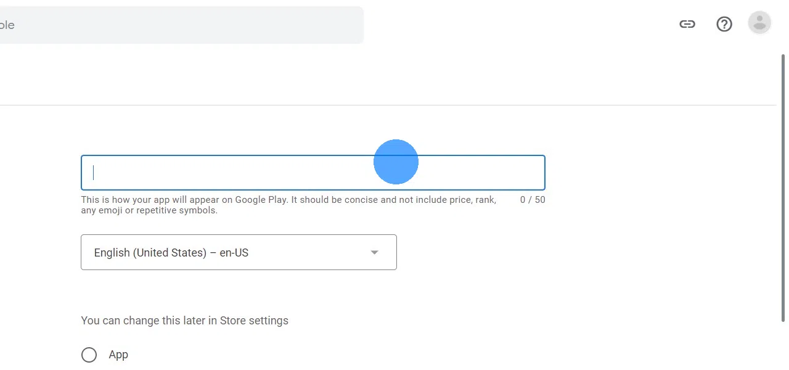This screenshot has width=789, height=370.
Task: Open account options from the avatar picture
Action: coord(759,23)
